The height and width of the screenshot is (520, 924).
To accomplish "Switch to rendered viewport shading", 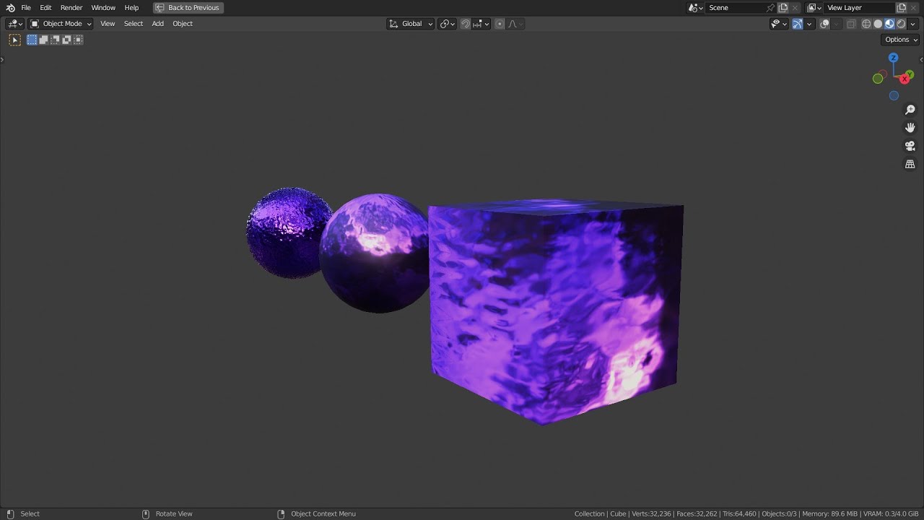I will point(901,23).
